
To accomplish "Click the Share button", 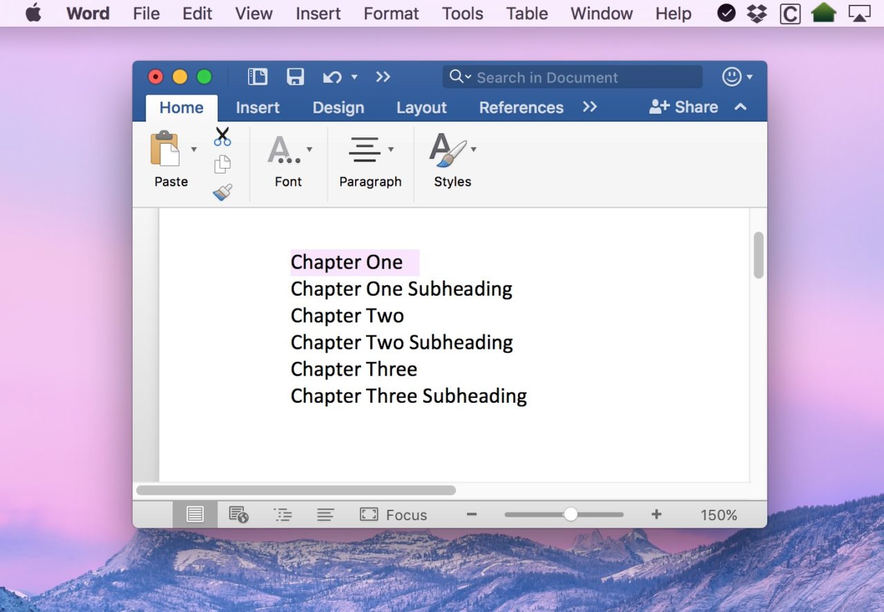I will (x=682, y=107).
